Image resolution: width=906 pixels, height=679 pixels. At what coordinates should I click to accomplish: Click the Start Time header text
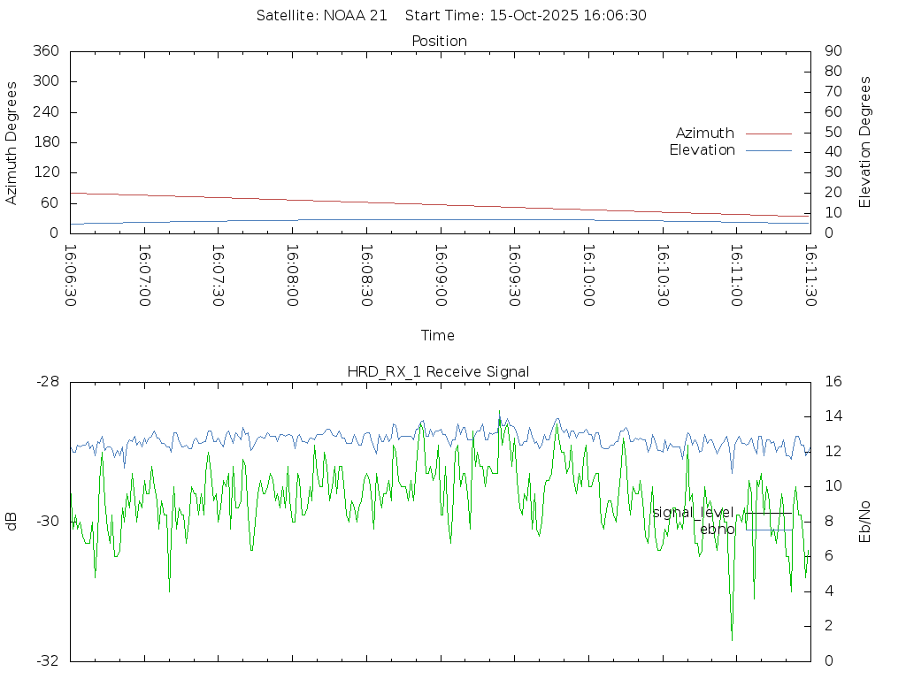[x=526, y=16]
